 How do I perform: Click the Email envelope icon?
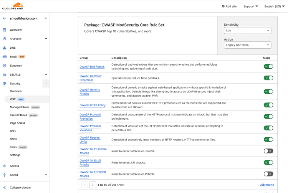[x=4, y=57]
